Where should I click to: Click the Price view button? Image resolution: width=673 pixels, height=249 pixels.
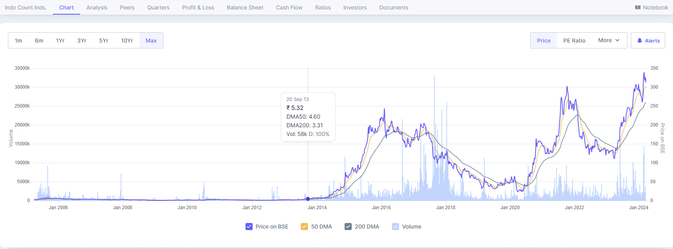click(544, 41)
